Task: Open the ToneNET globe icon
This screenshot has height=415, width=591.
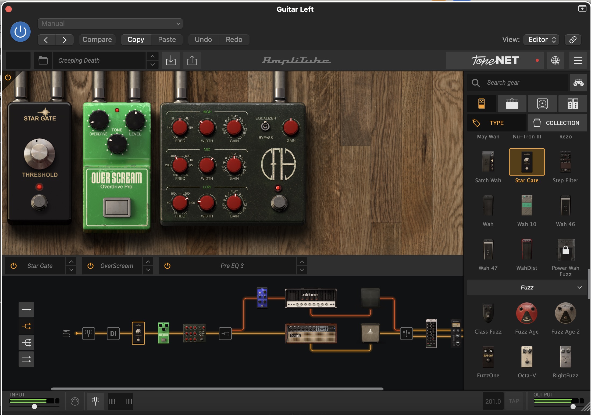Action: point(555,60)
